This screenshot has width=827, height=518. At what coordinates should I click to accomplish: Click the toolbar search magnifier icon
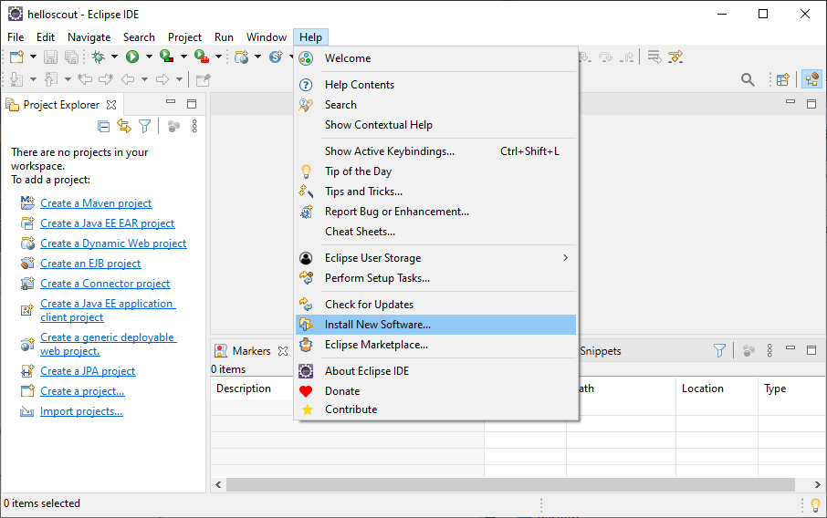(x=748, y=80)
